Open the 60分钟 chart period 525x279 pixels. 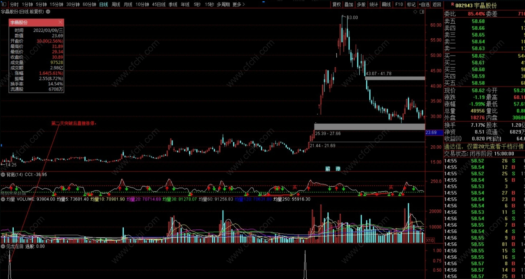[x=89, y=4]
